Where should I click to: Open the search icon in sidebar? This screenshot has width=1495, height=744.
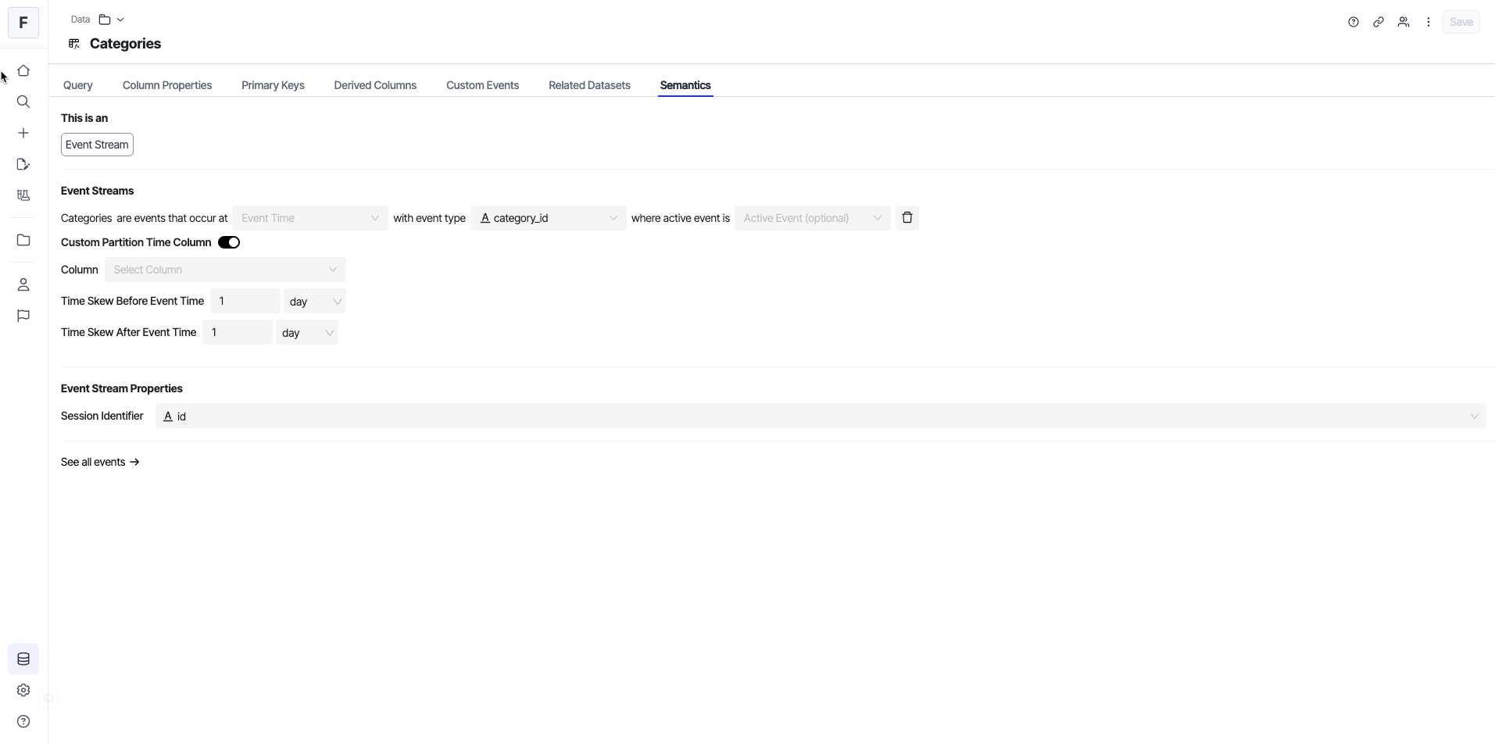pos(23,102)
